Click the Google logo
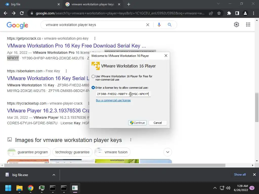Image resolution: width=259 pixels, height=194 pixels. 17,25
